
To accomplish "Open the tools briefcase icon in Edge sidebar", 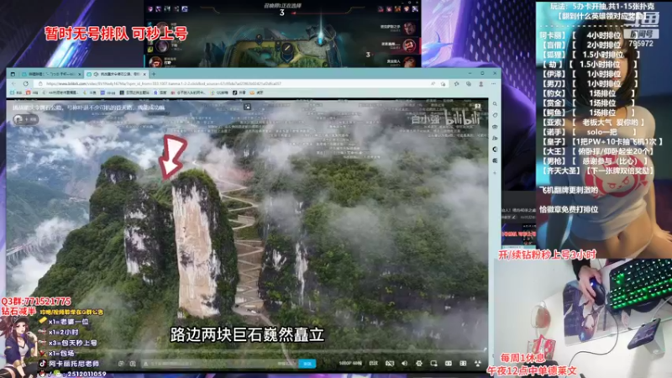I will click(x=495, y=127).
